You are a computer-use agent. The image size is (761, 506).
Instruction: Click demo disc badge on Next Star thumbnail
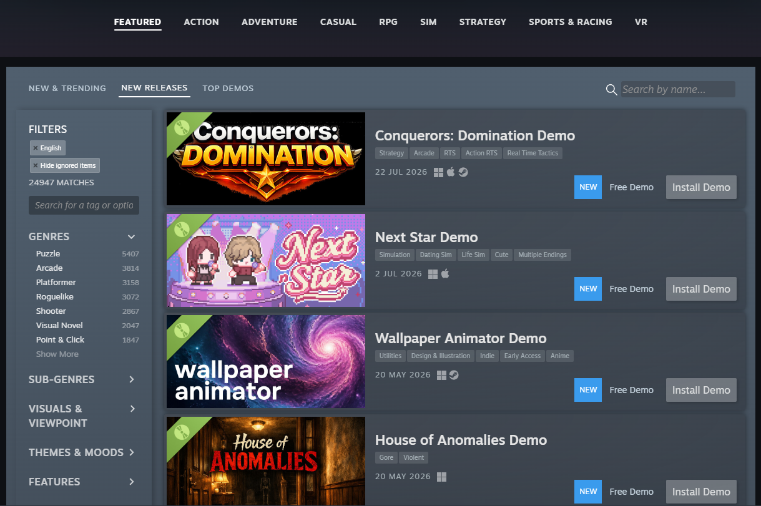point(182,229)
